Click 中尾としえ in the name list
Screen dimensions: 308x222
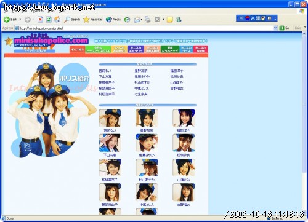coord(142,89)
